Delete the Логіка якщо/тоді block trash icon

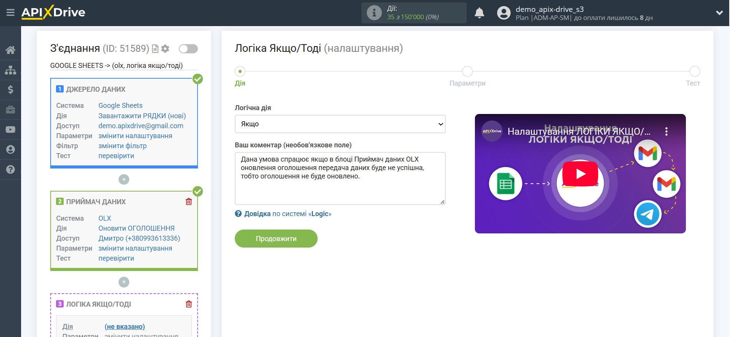point(189,304)
